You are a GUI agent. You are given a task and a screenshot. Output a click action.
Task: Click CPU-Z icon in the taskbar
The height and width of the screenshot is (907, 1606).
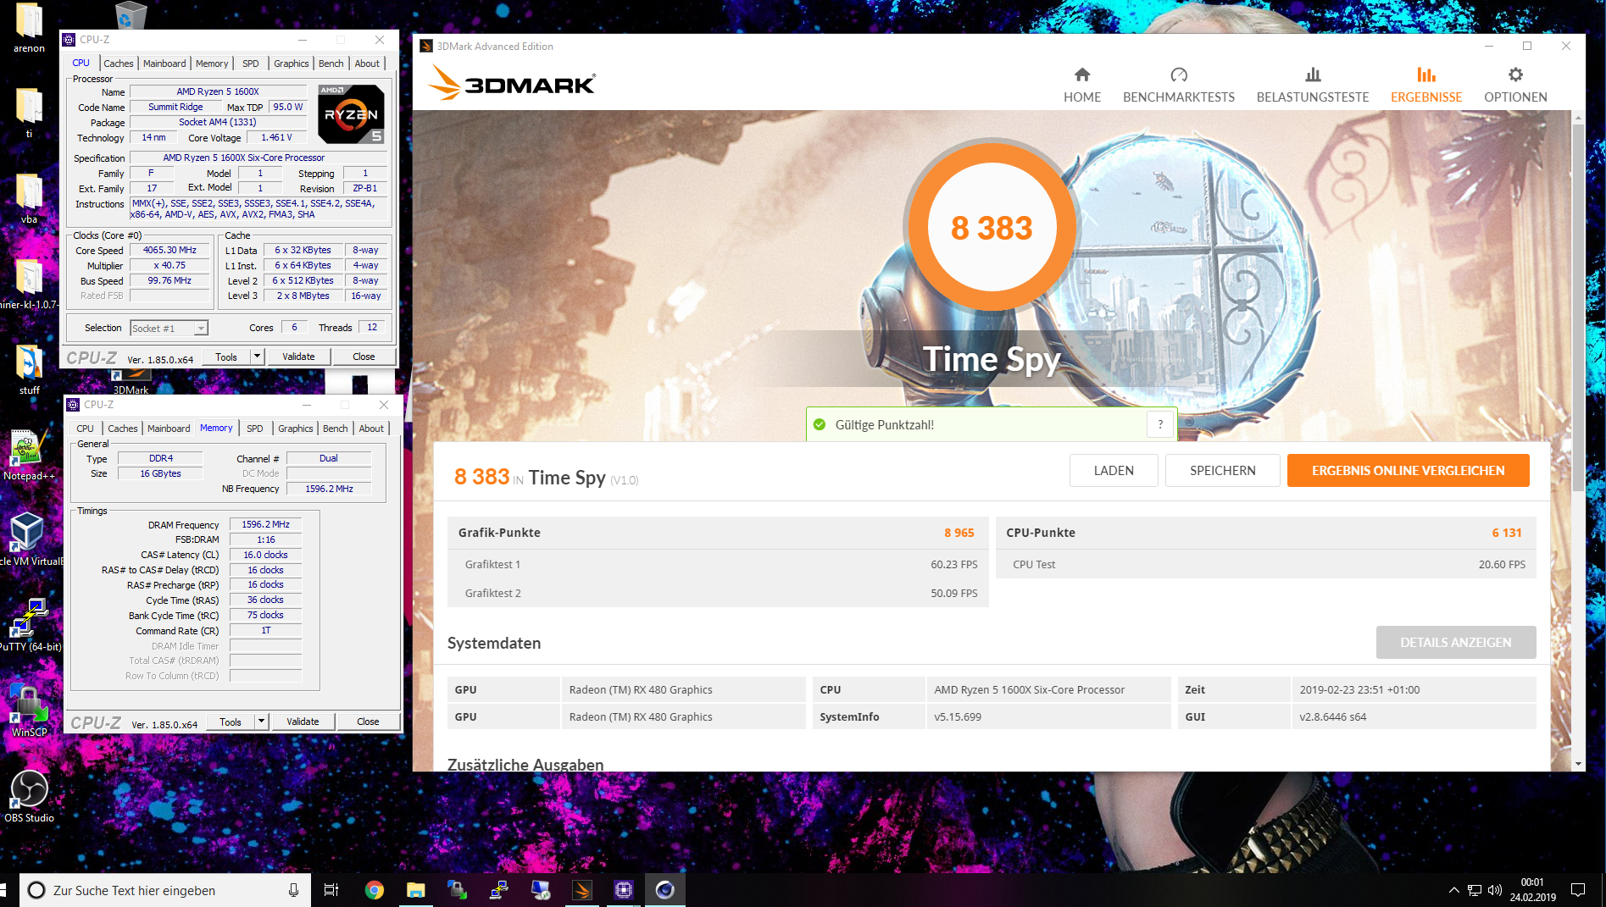coord(624,890)
